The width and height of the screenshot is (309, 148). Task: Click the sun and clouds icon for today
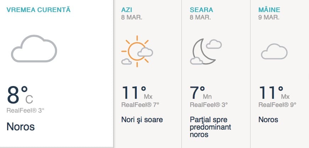(x=137, y=51)
